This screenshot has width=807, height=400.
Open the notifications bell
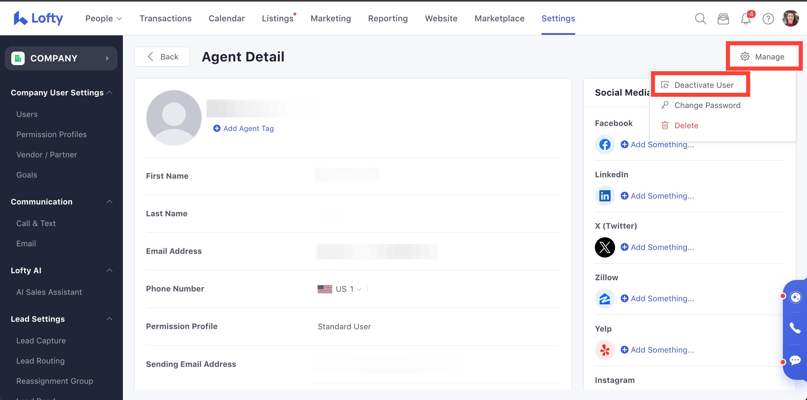pyautogui.click(x=745, y=19)
